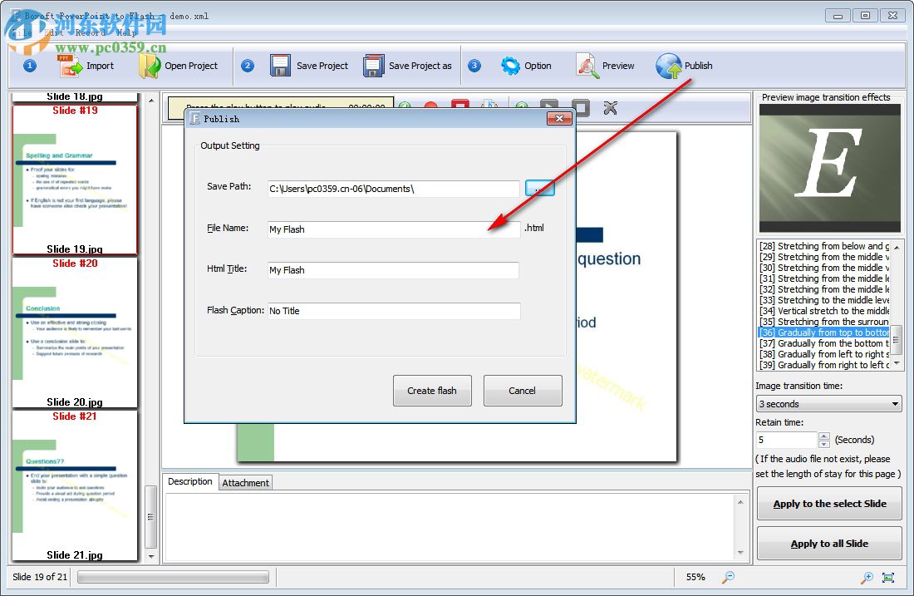Image resolution: width=914 pixels, height=596 pixels.
Task: Click the Create flash button
Action: click(x=432, y=391)
